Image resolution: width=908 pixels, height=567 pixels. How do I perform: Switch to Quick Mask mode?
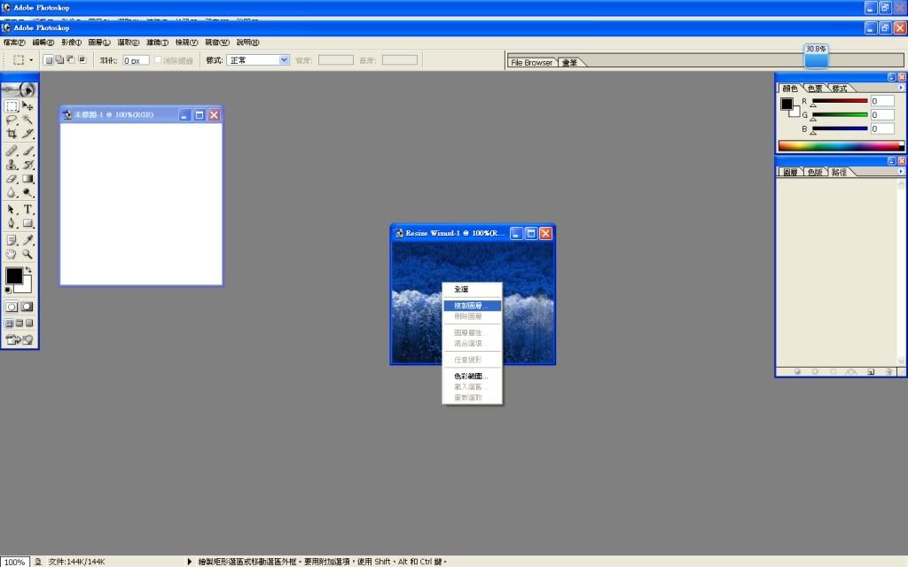click(x=27, y=307)
